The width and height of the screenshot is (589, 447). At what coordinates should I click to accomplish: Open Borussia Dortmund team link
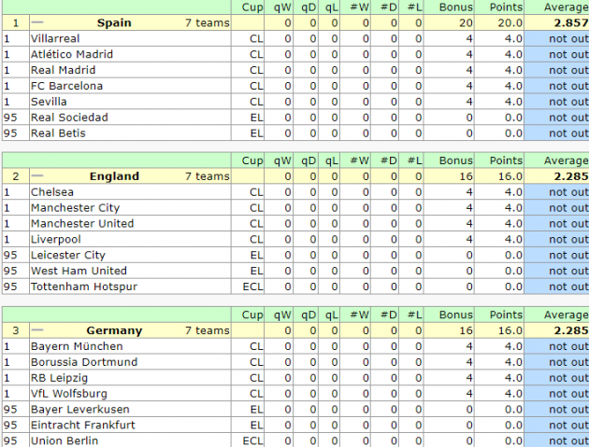84,362
